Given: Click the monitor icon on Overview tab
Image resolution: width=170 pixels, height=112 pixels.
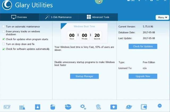Looking at the screenshot, I should pos(14,17).
